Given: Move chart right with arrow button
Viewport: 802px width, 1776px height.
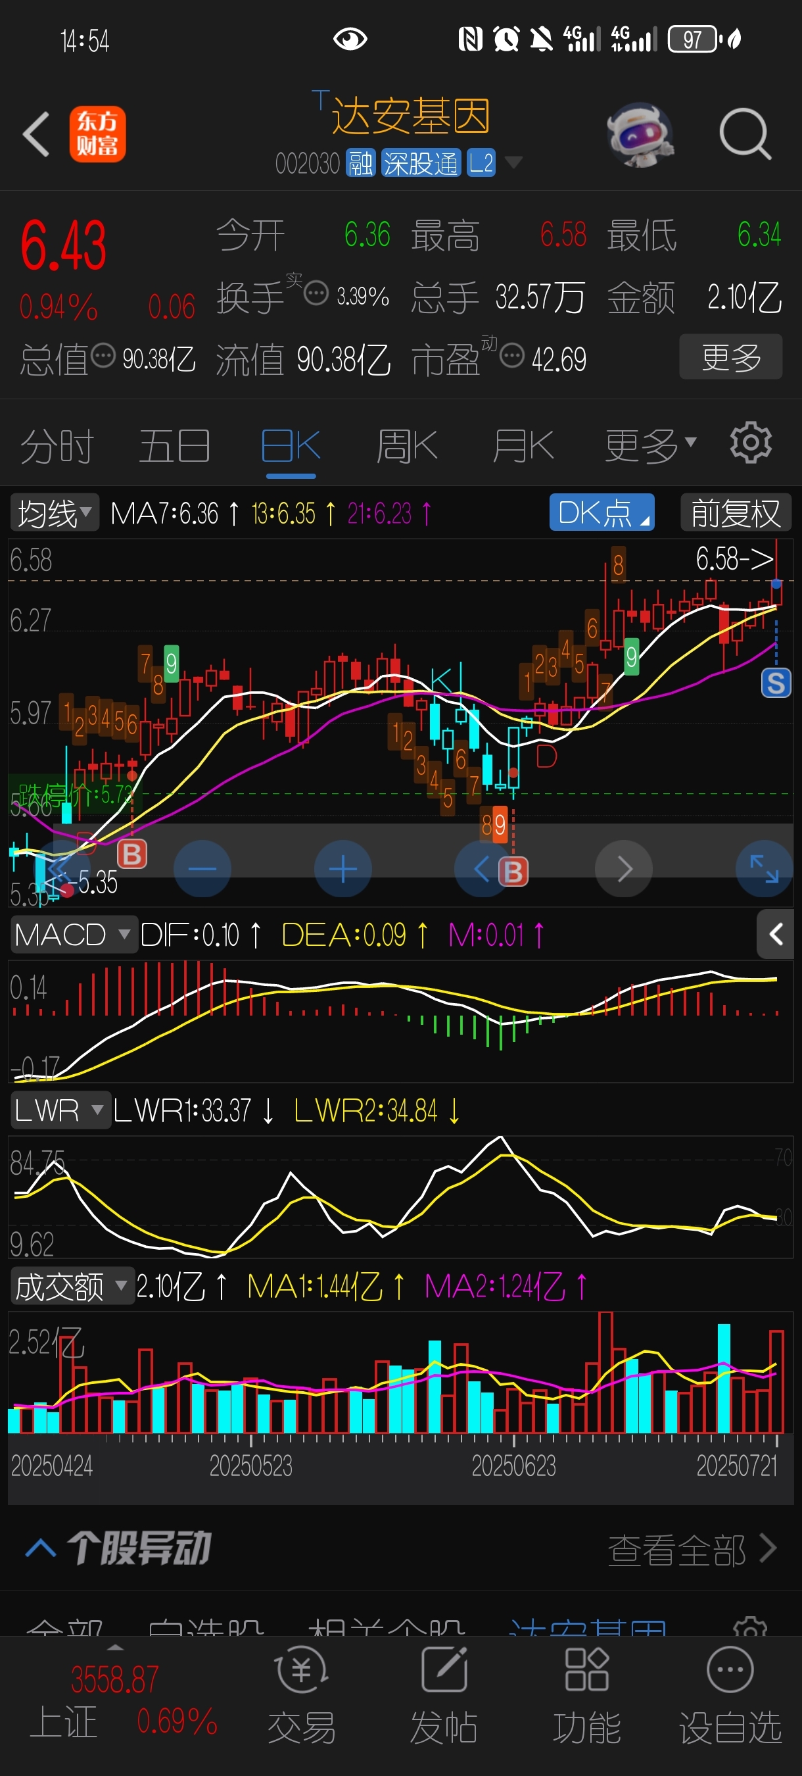Looking at the screenshot, I should (624, 869).
